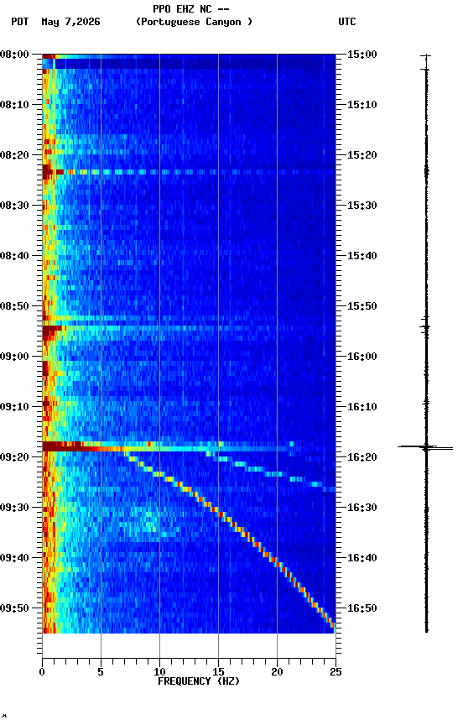The width and height of the screenshot is (463, 725).
Task: Click the '16:40' UTC time label
Action: (362, 558)
